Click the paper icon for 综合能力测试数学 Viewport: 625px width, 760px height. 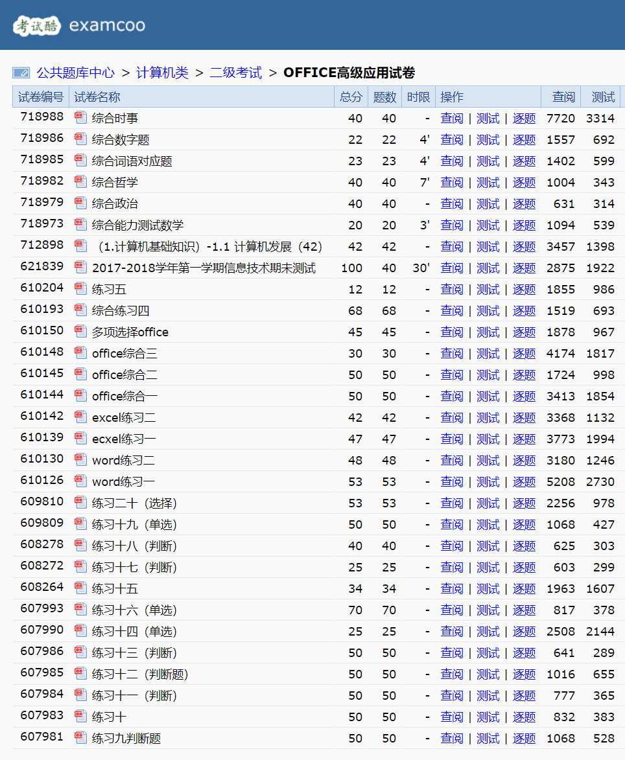80,224
